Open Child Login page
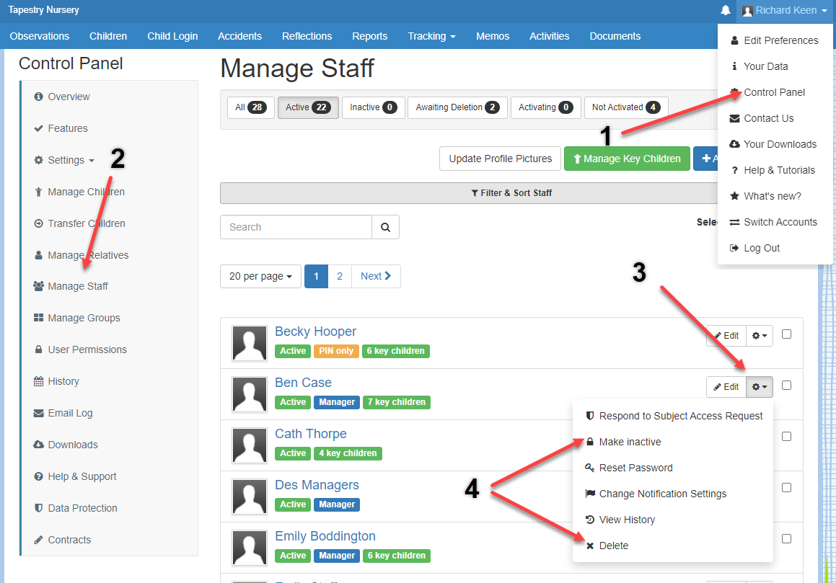Image resolution: width=836 pixels, height=583 pixels. click(x=172, y=36)
